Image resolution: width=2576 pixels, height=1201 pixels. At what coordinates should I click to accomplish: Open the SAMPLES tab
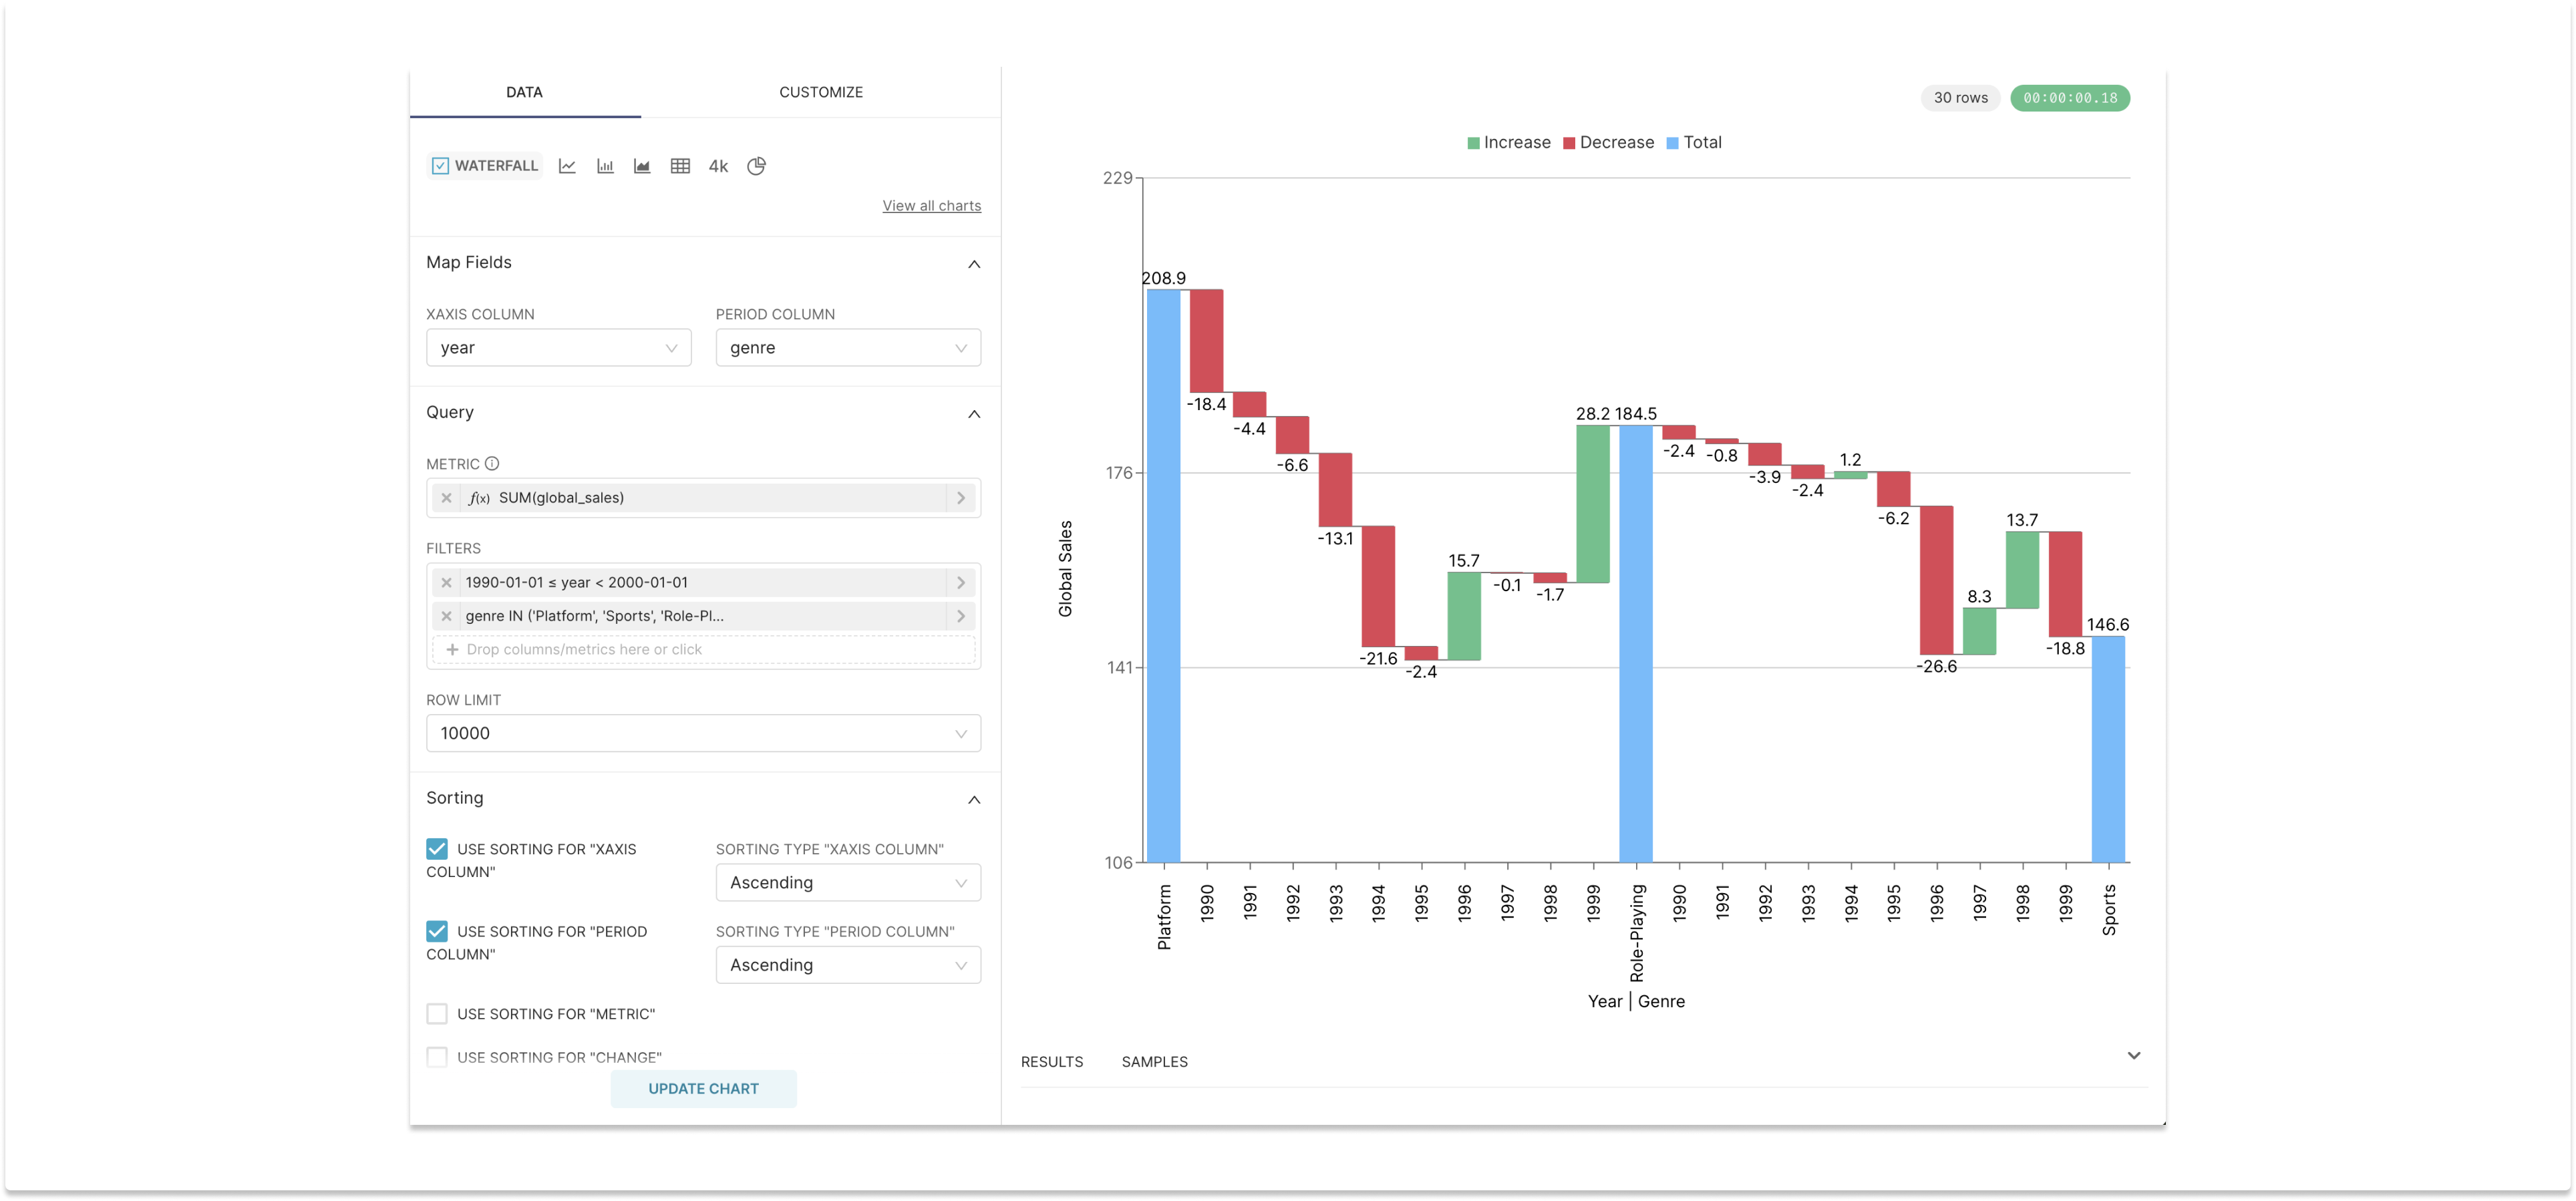tap(1154, 1062)
